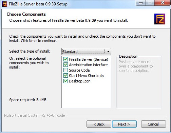Disable the Desktop Icon checkbox
Image resolution: width=171 pixels, height=133 pixels.
(x=65, y=81)
